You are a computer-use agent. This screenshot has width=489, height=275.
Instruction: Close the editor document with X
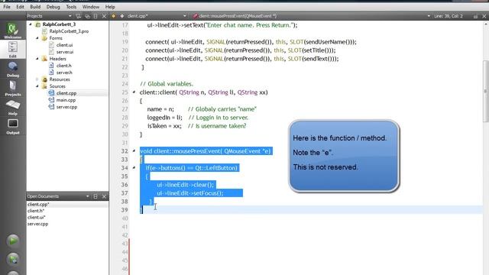pyautogui.click(x=484, y=16)
